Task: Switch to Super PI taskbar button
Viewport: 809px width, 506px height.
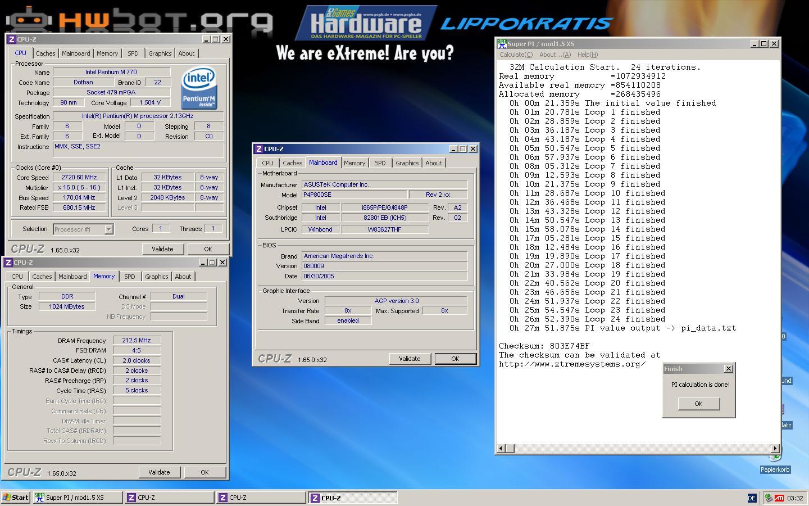Action: coord(78,498)
